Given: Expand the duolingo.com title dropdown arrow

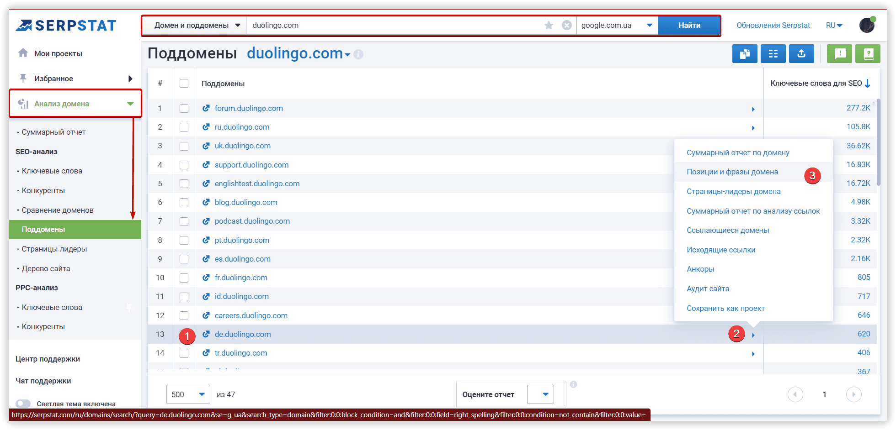Looking at the screenshot, I should click(347, 55).
